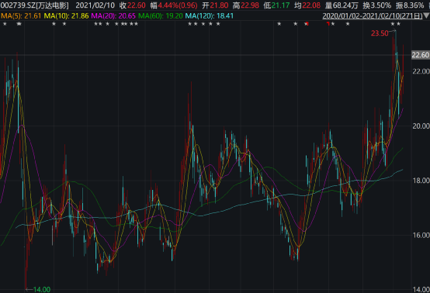Image resolution: width=430 pixels, height=293 pixels.
Task: Toggle the MA(20) magenta moving average
Action: coord(113,16)
